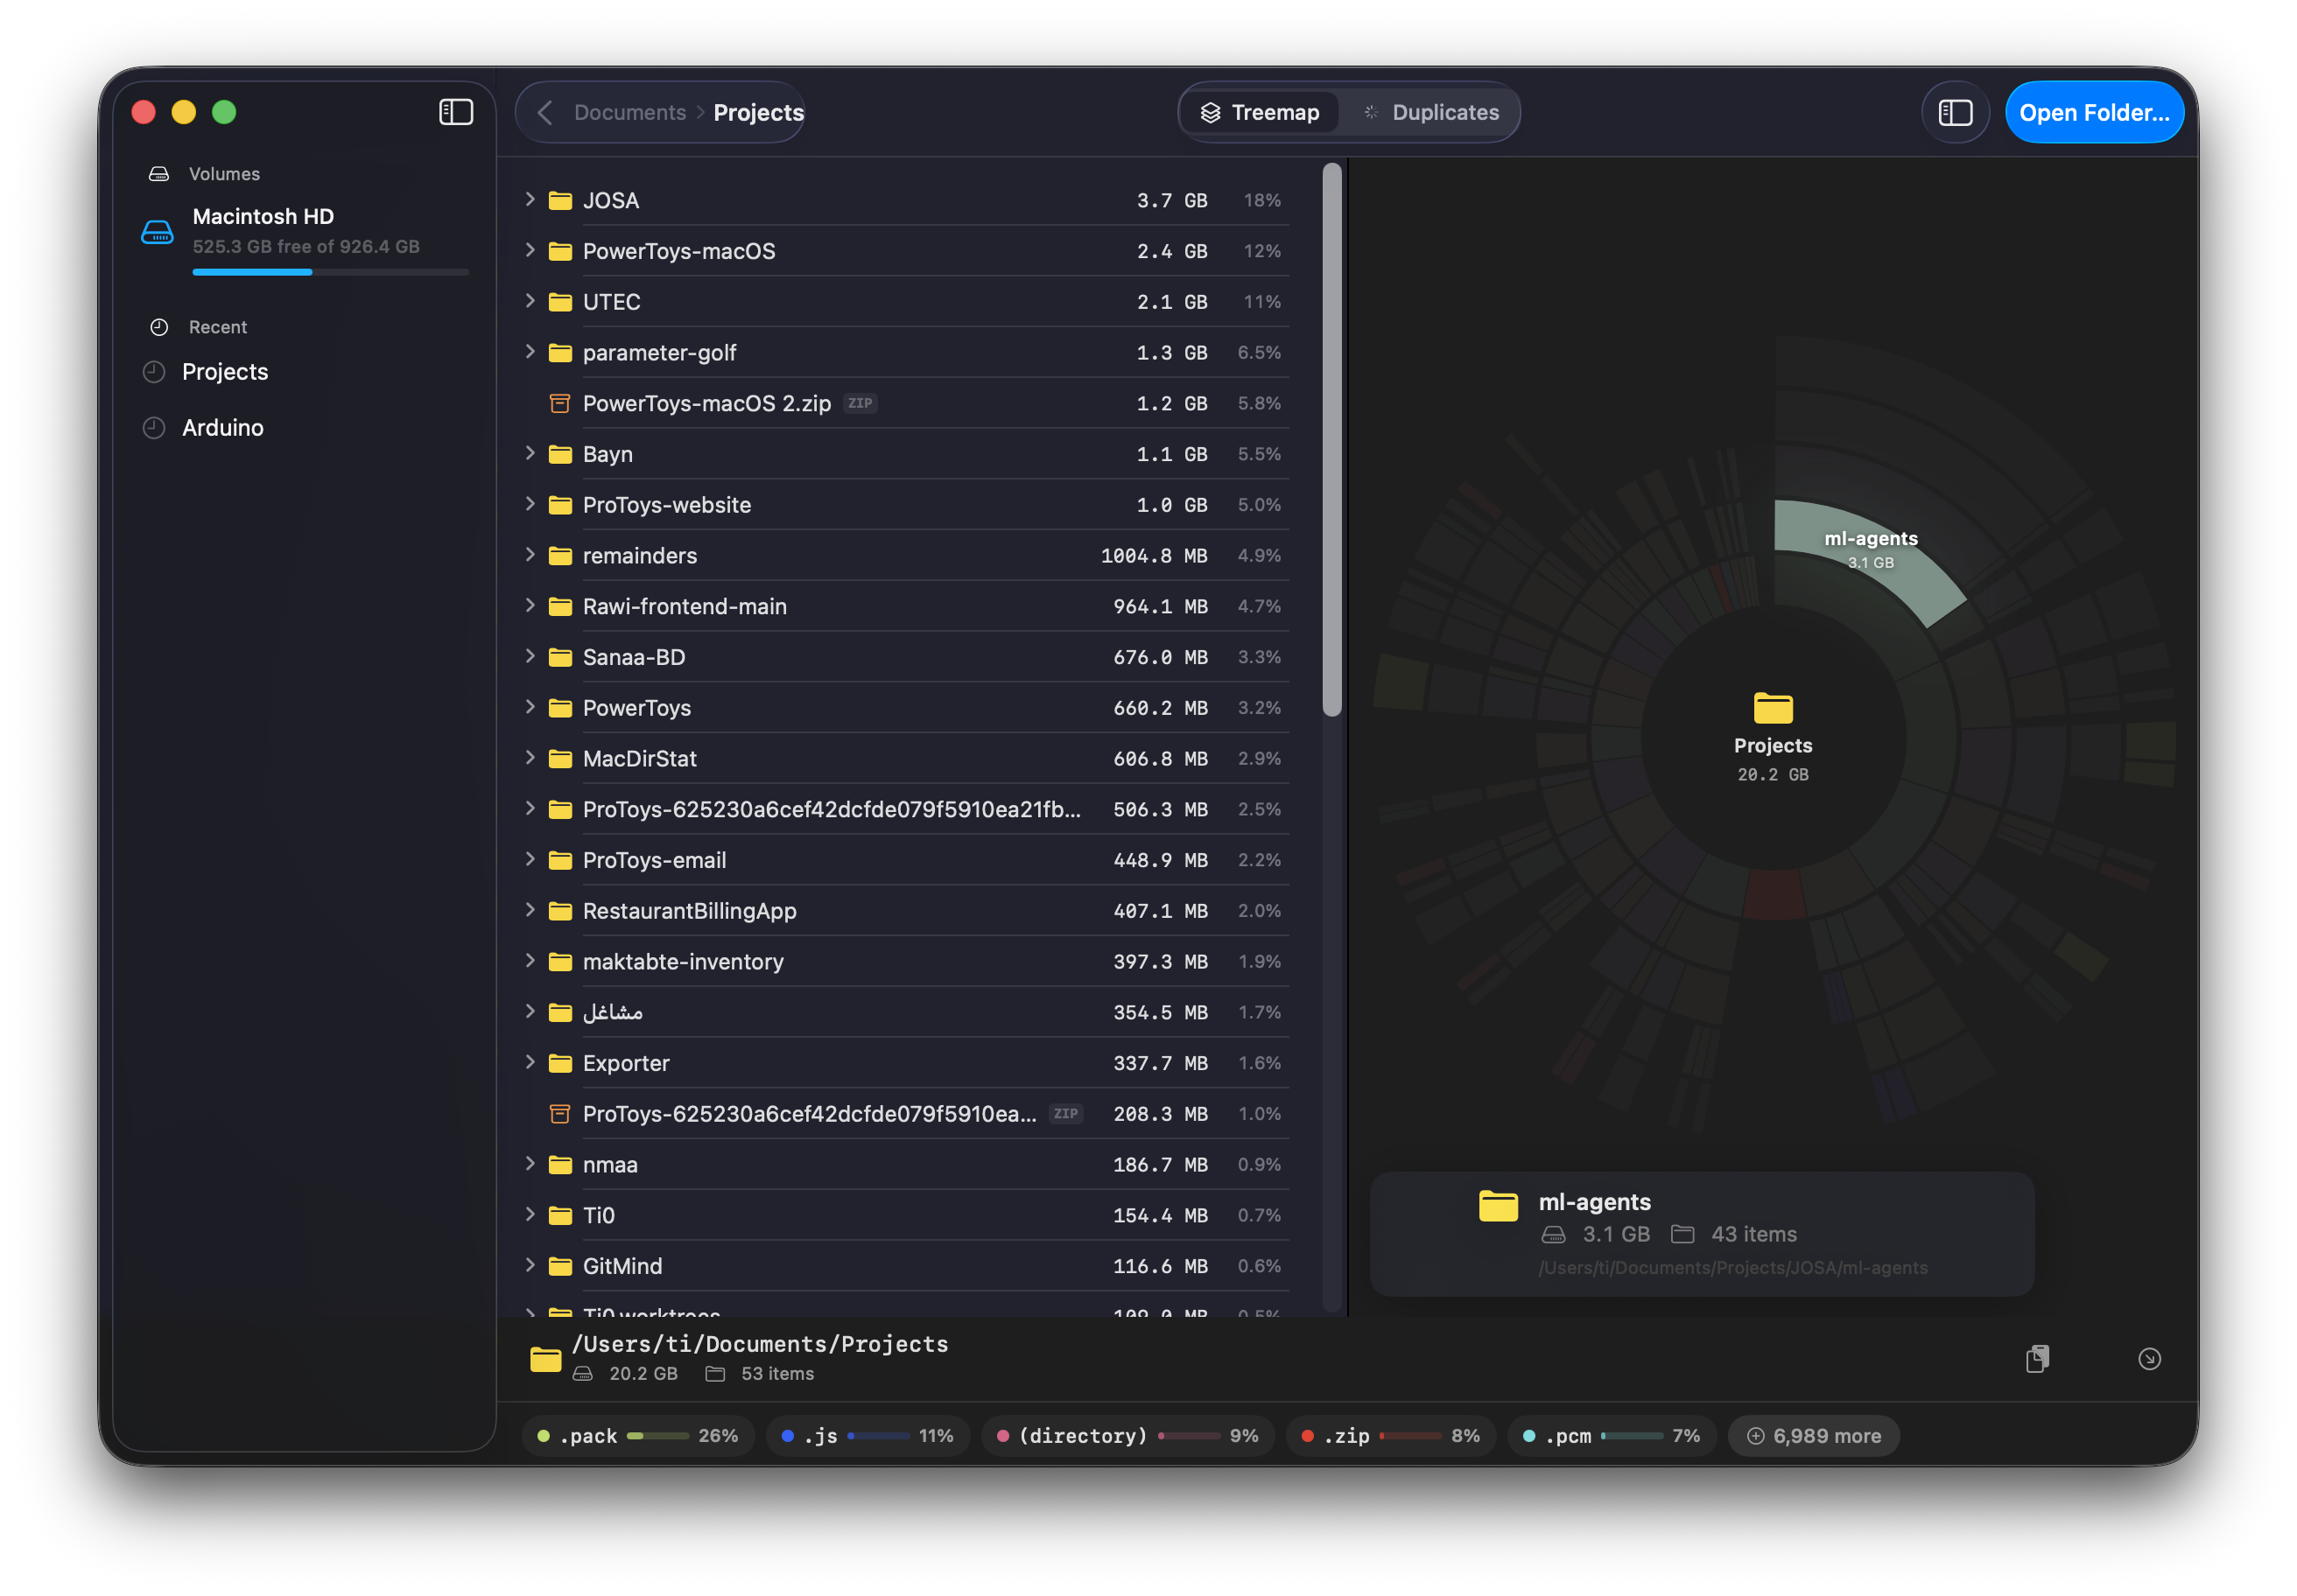
Task: Click the .js 11% file type chip
Action: (867, 1435)
